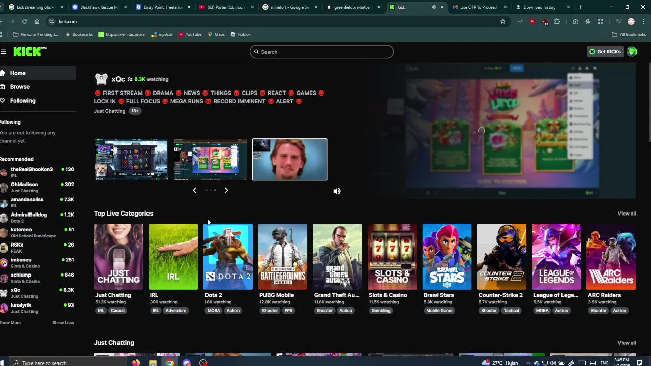
Task: Mute the Kick tab audio
Action: click(x=433, y=7)
